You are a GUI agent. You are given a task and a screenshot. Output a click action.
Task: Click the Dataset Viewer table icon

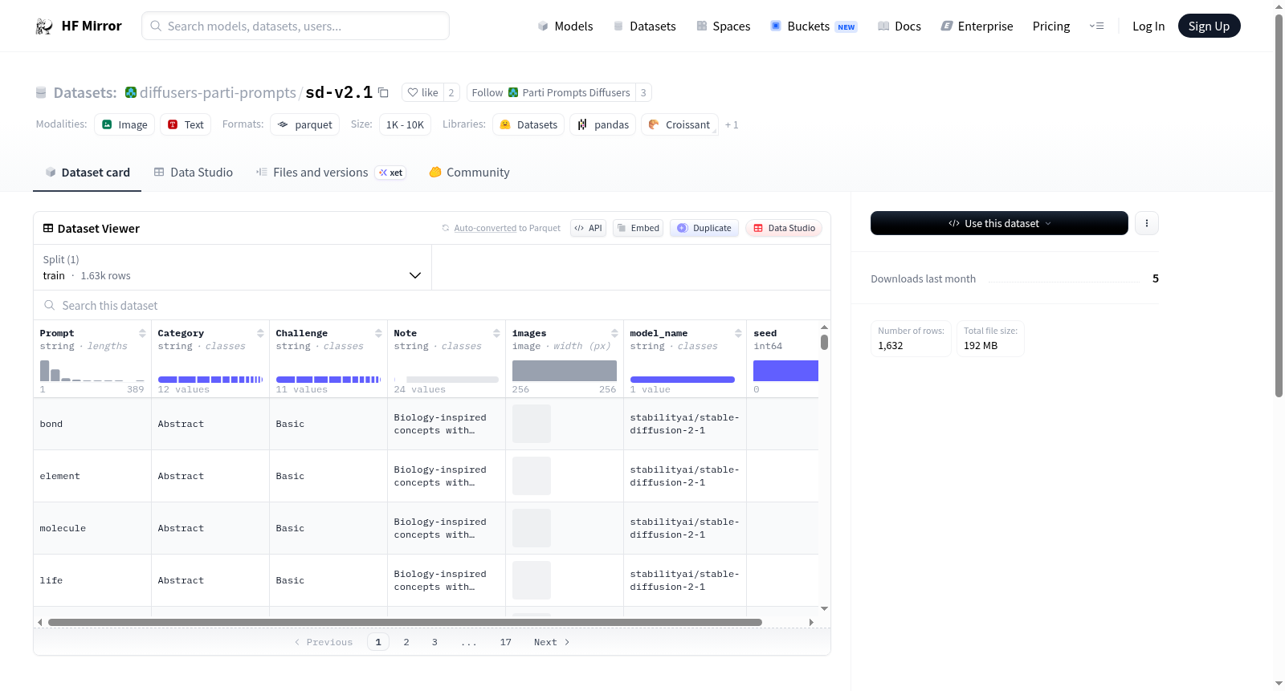[48, 229]
